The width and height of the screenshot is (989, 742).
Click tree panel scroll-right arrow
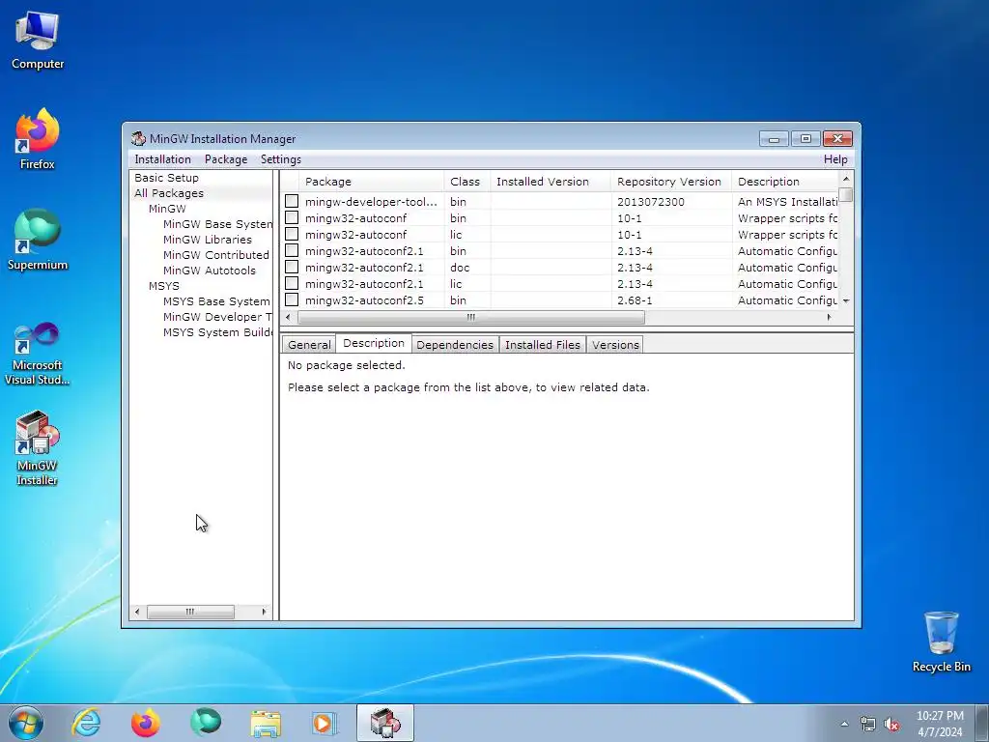[264, 612]
